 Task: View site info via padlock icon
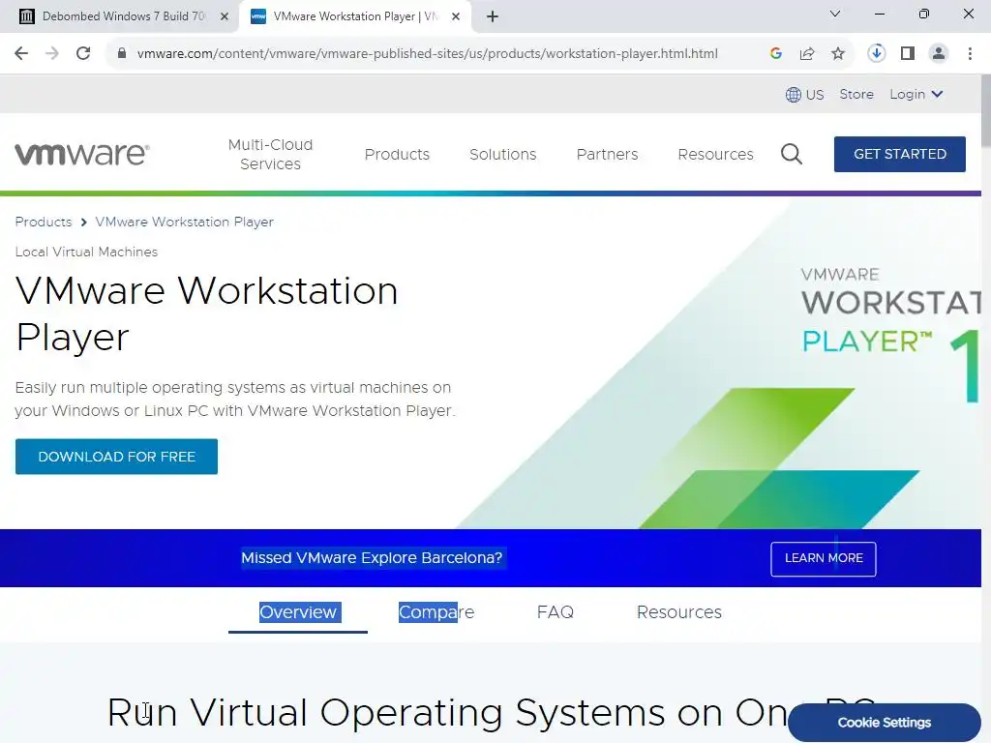pos(122,54)
